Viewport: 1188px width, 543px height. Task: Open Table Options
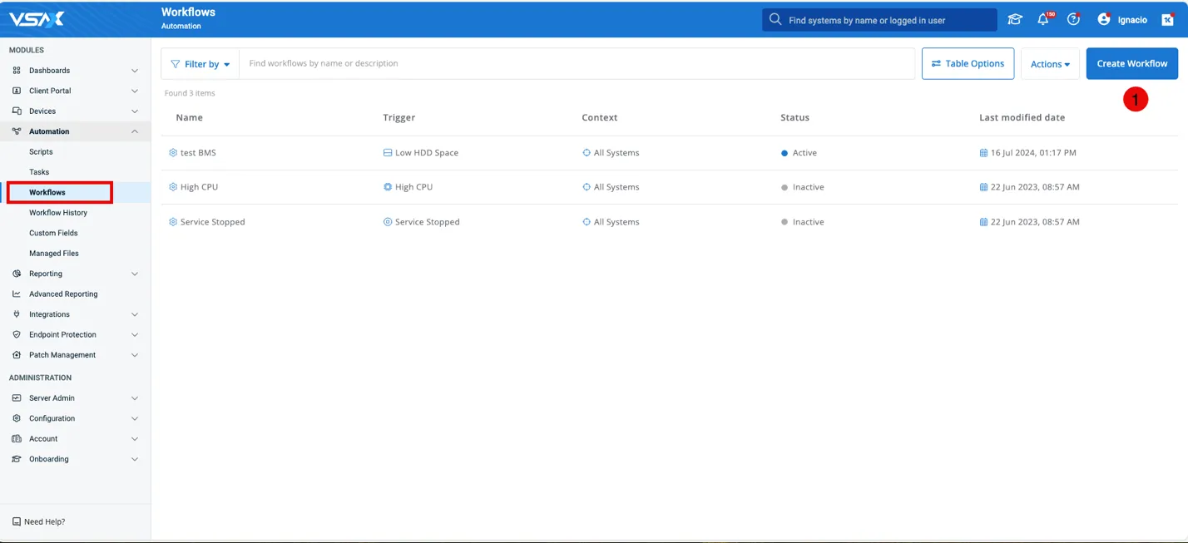[x=968, y=64]
